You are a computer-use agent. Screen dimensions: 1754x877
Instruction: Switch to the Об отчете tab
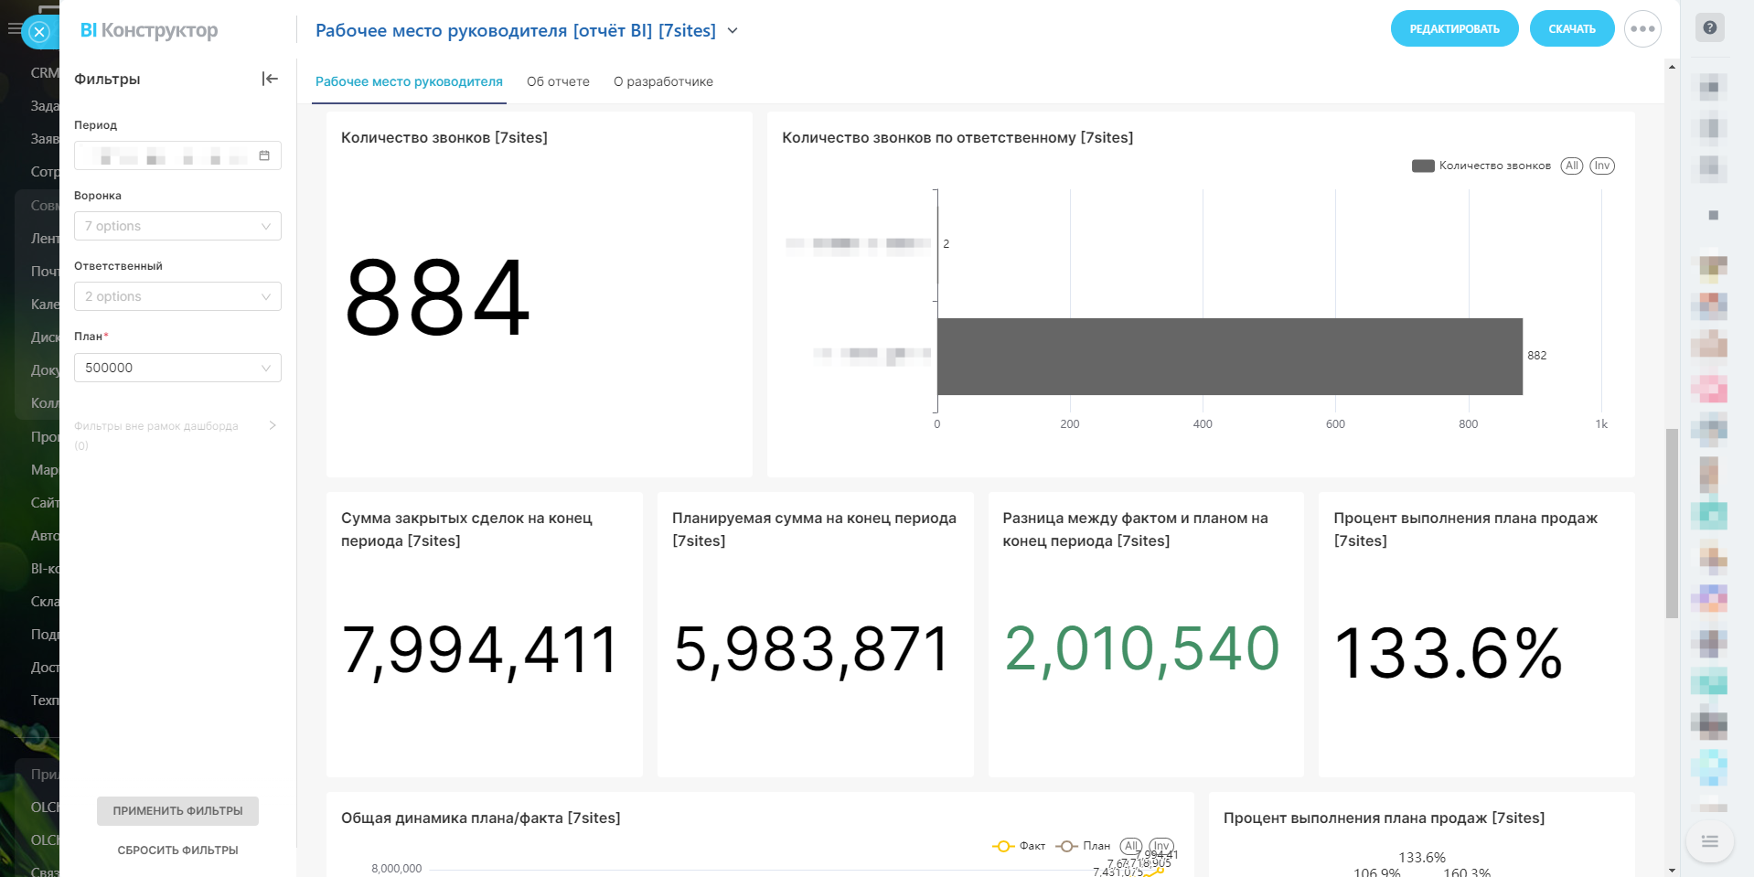point(558,81)
